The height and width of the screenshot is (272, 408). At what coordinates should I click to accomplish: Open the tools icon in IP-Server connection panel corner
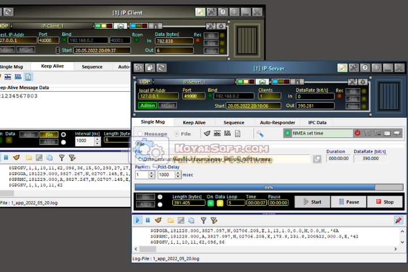click(x=352, y=82)
